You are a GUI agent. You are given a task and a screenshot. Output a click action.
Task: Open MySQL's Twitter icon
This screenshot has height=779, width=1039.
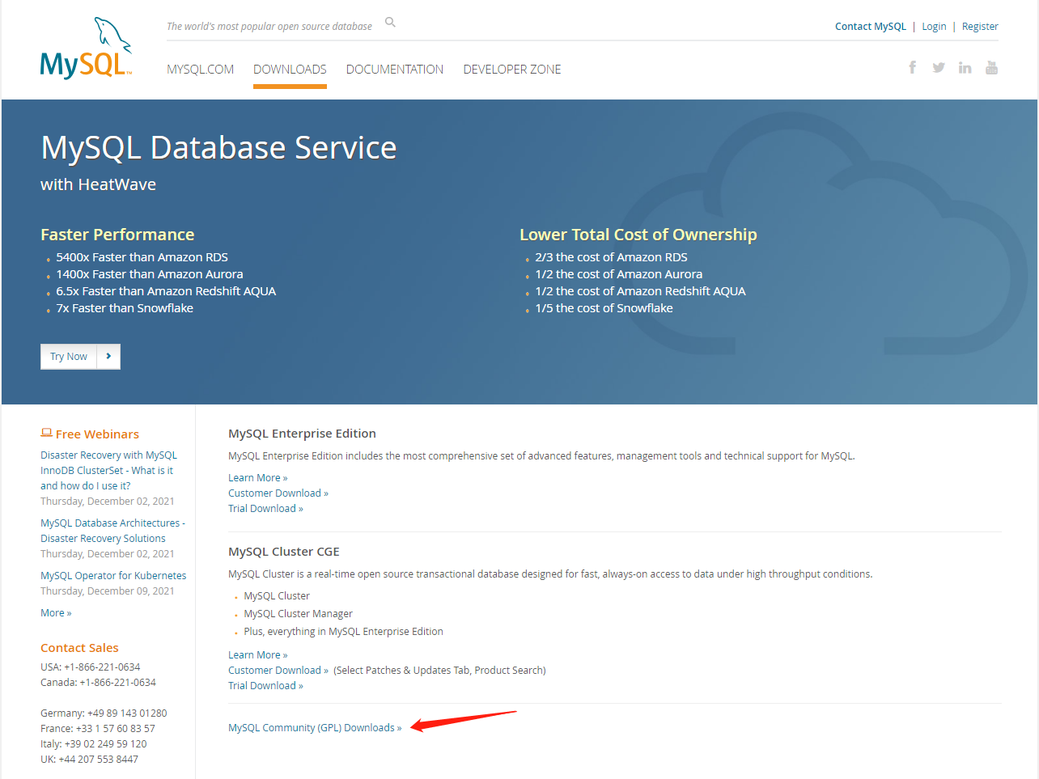pos(939,67)
